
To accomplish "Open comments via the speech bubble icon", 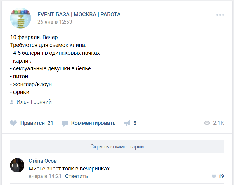I will (65, 123).
